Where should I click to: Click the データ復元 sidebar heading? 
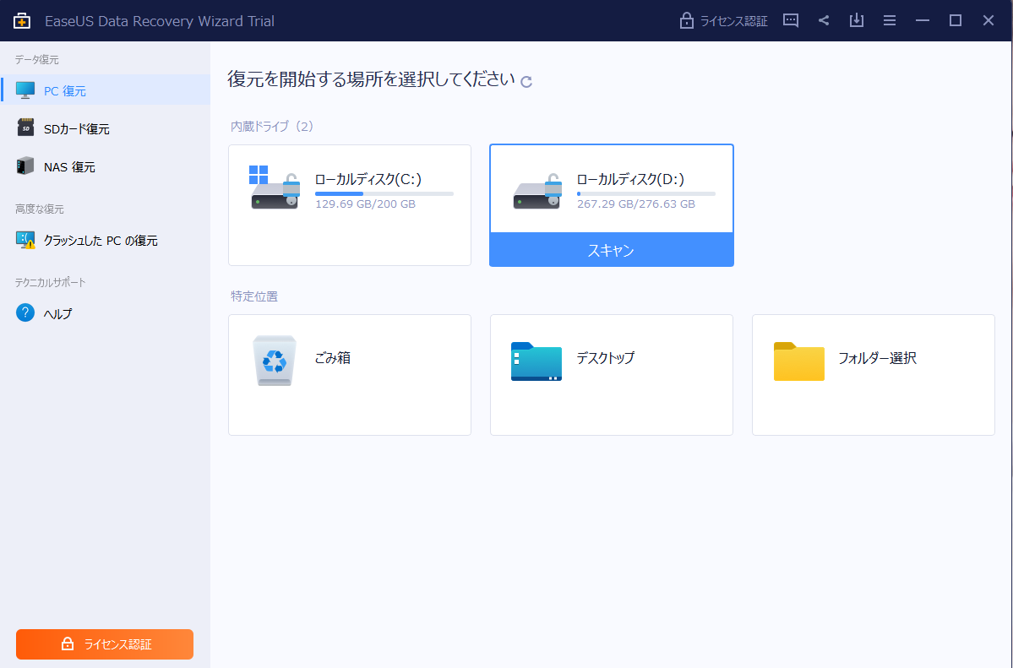[37, 59]
